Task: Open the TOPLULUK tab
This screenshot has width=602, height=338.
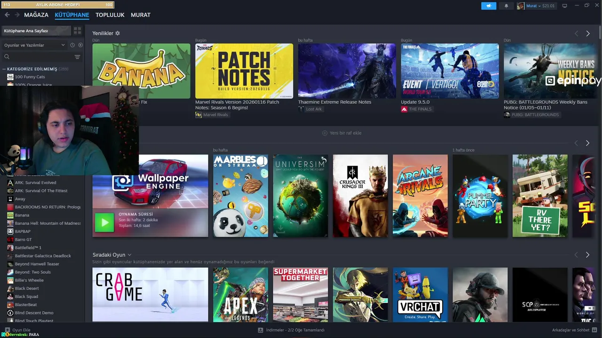Action: pyautogui.click(x=110, y=15)
